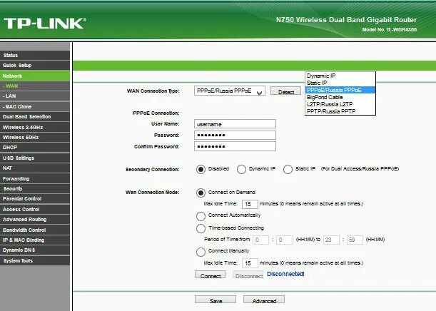436x311 pixels.
Task: Choose BigPond Cable list option
Action: pyautogui.click(x=340, y=97)
